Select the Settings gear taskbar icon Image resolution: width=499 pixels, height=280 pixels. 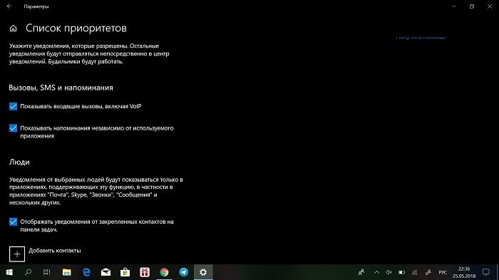pos(203,272)
